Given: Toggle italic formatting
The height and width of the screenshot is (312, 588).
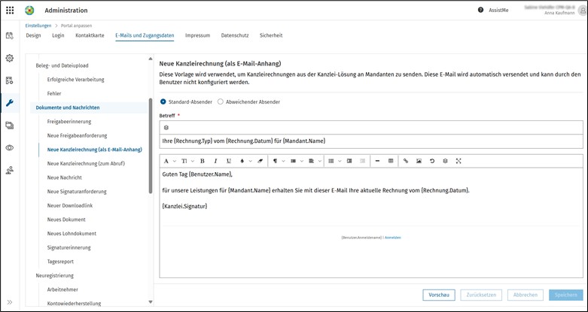Looking at the screenshot, I should coord(215,161).
